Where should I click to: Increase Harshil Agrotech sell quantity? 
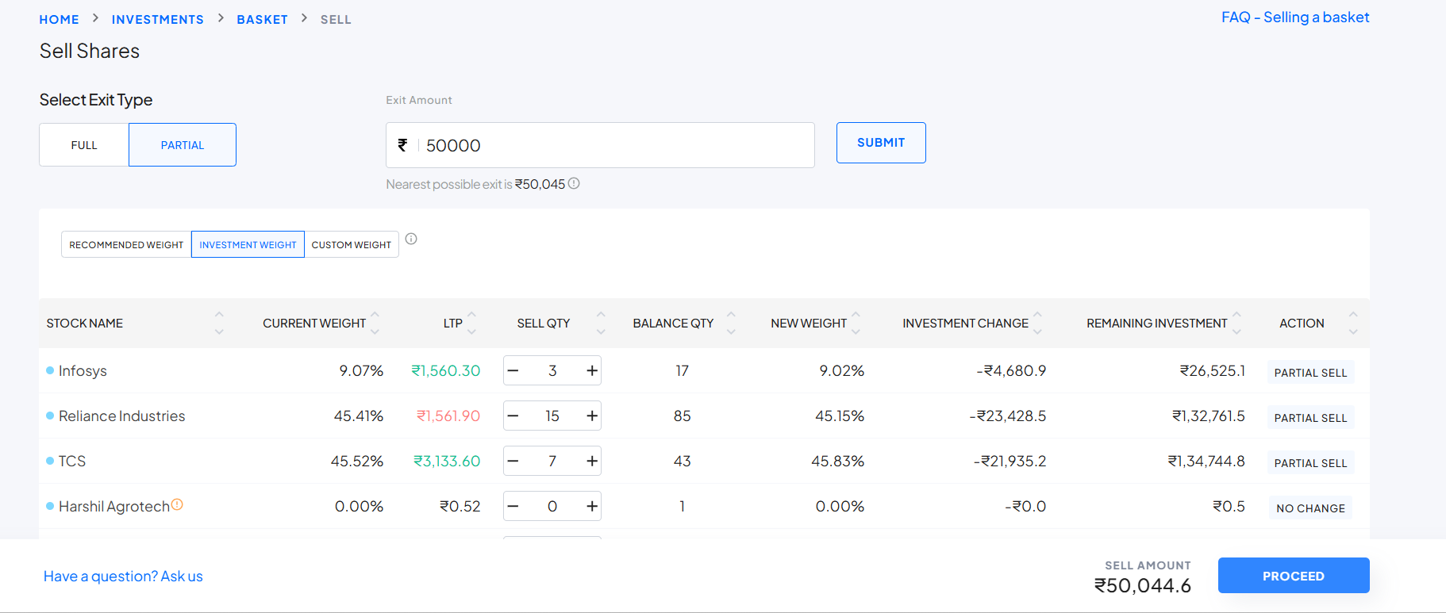click(592, 506)
